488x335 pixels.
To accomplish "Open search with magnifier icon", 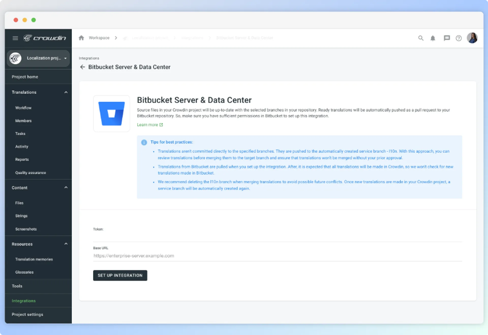I will pos(421,38).
